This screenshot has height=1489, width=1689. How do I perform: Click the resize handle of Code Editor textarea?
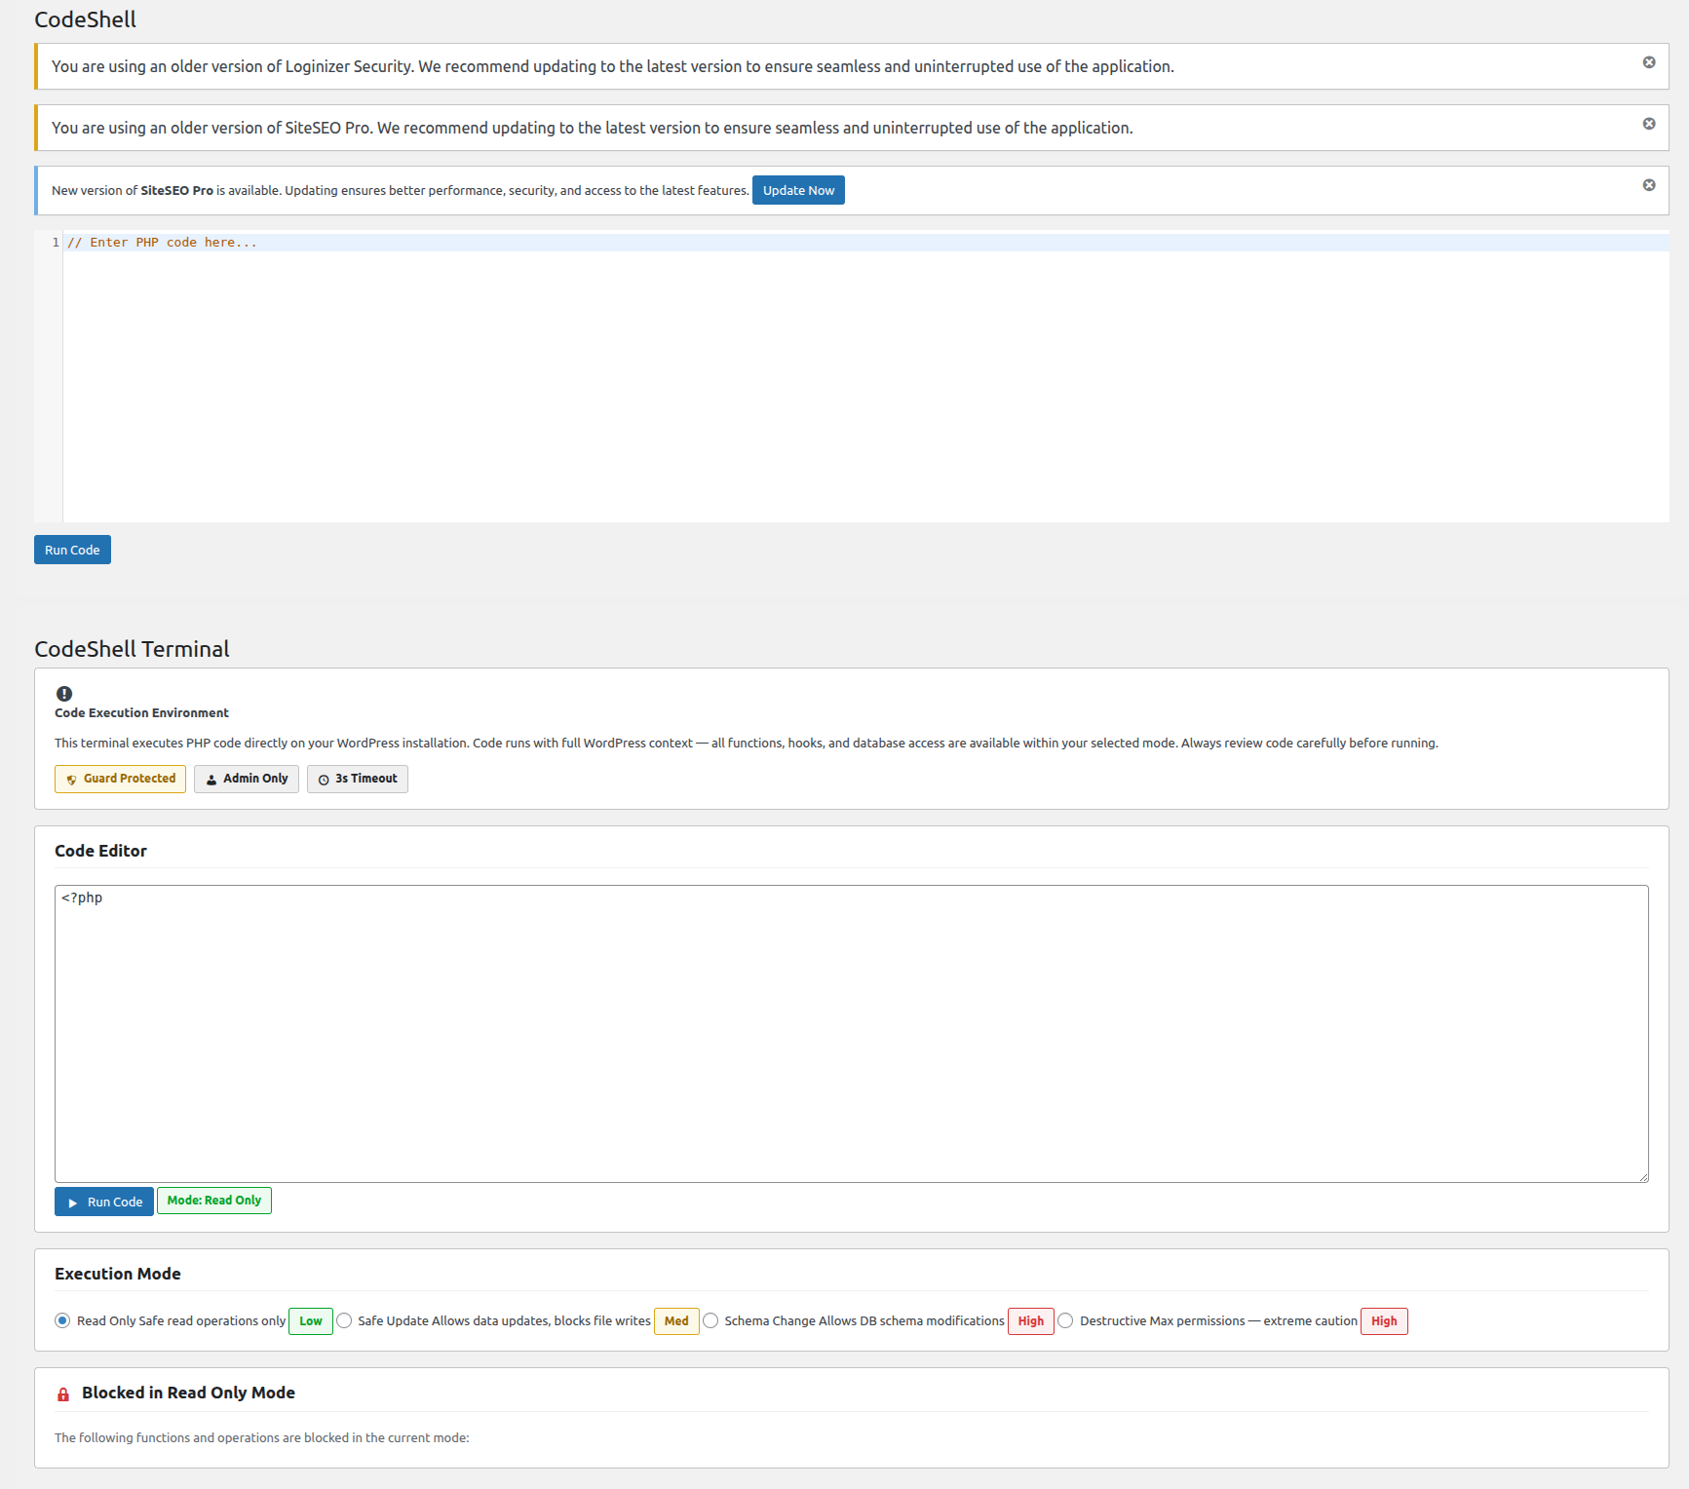point(1642,1176)
